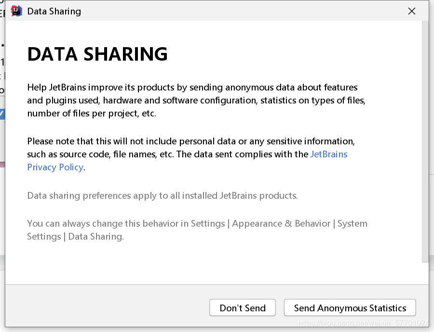Click the 'Data Sharing' title bar text
This screenshot has width=434, height=332.
click(54, 12)
